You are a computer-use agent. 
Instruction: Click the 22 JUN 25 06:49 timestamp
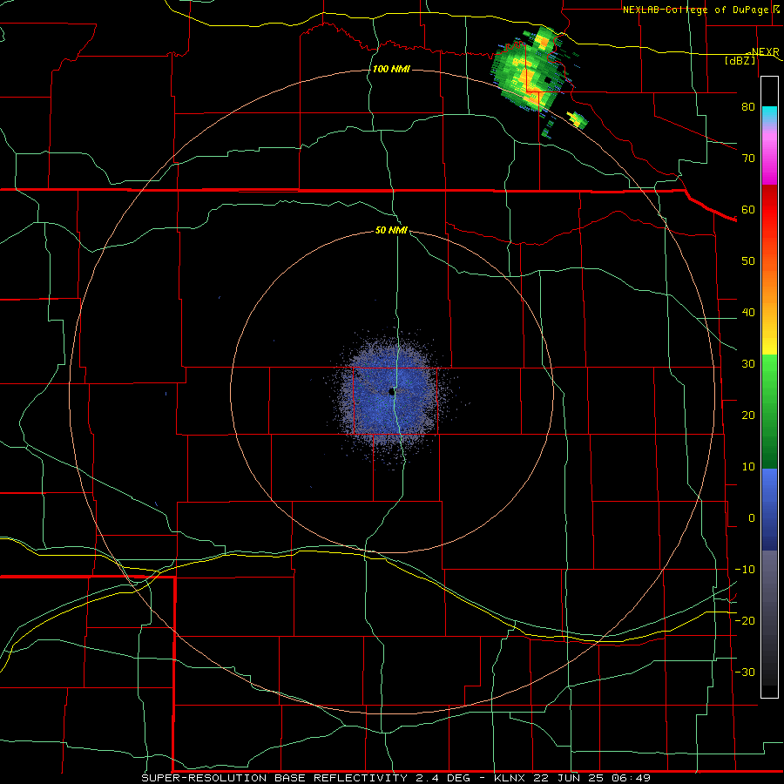tap(593, 778)
